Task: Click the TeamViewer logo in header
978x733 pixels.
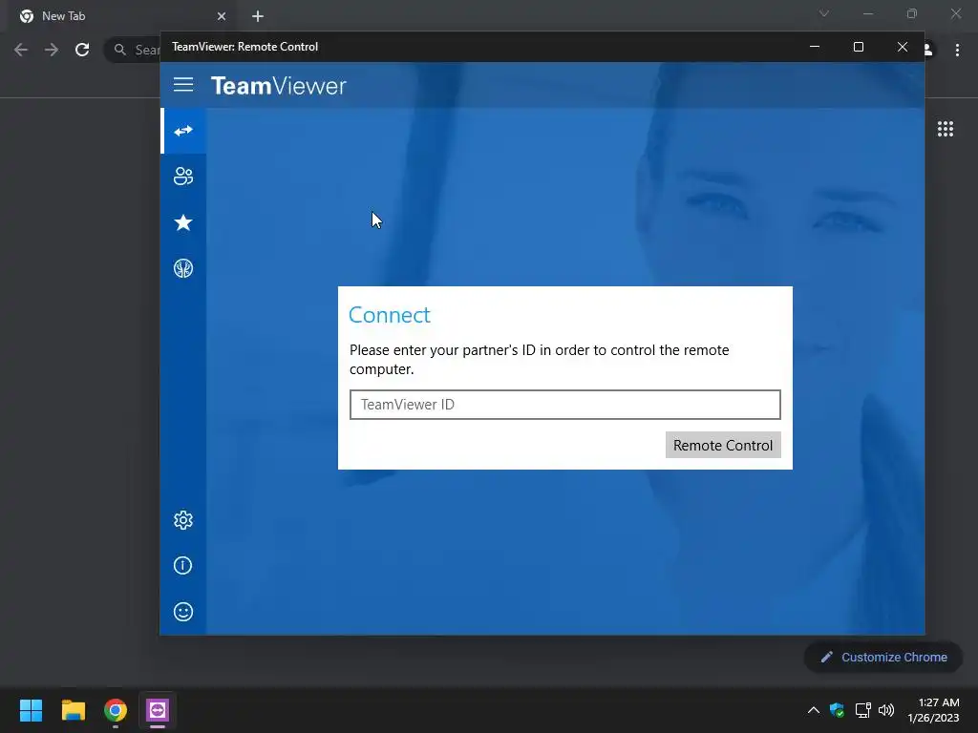Action: 278,85
